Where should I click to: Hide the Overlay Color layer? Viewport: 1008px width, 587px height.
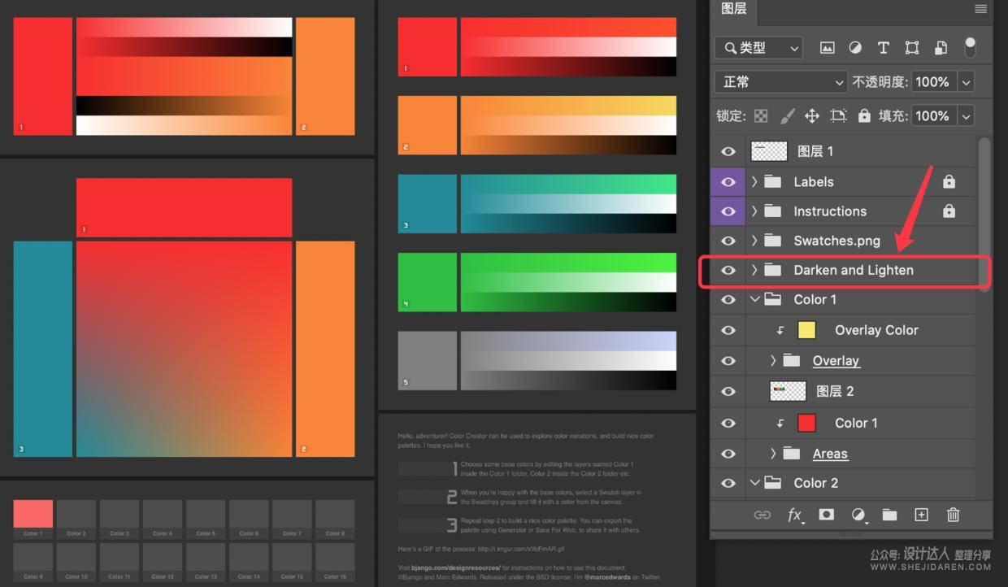[x=728, y=329]
